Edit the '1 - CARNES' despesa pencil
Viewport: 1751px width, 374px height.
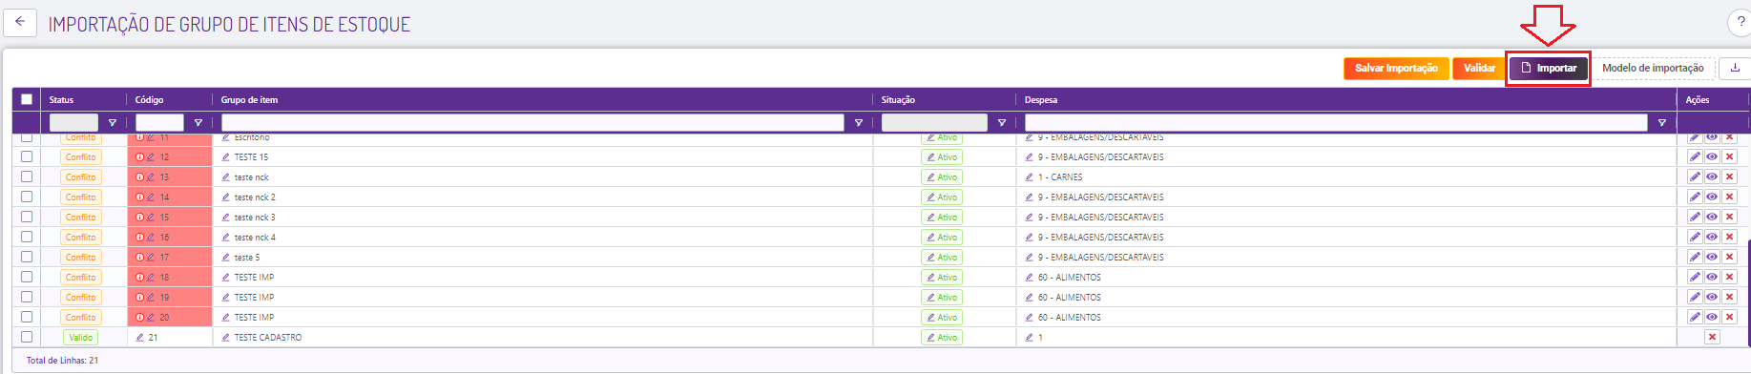[x=1030, y=177]
